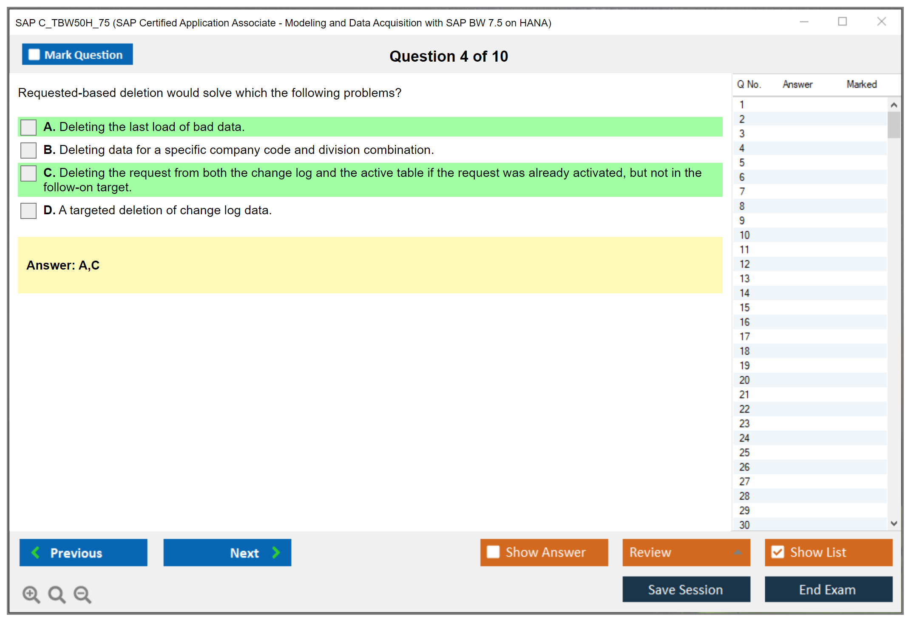Disable the Show List checkbox
This screenshot has width=914, height=625.
click(x=778, y=552)
